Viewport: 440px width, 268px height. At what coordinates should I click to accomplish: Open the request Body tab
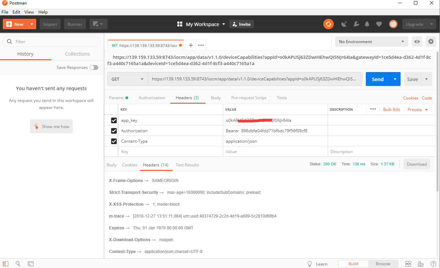(x=216, y=98)
